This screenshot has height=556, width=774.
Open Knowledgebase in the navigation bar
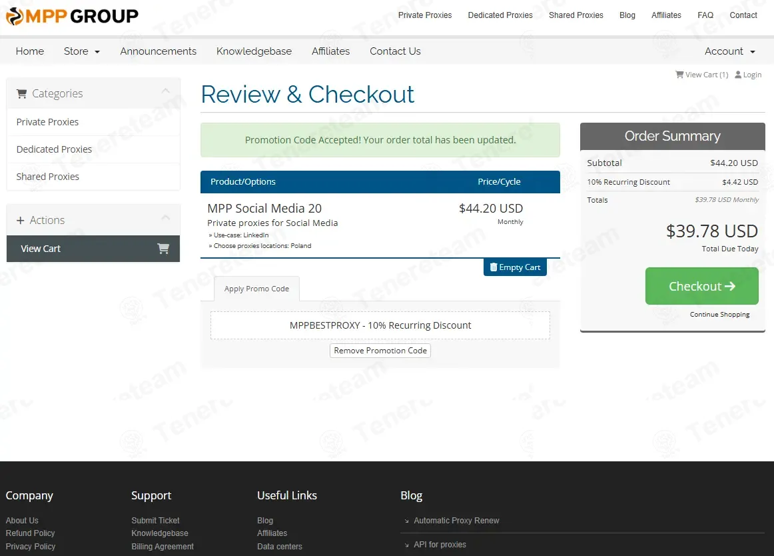[254, 51]
